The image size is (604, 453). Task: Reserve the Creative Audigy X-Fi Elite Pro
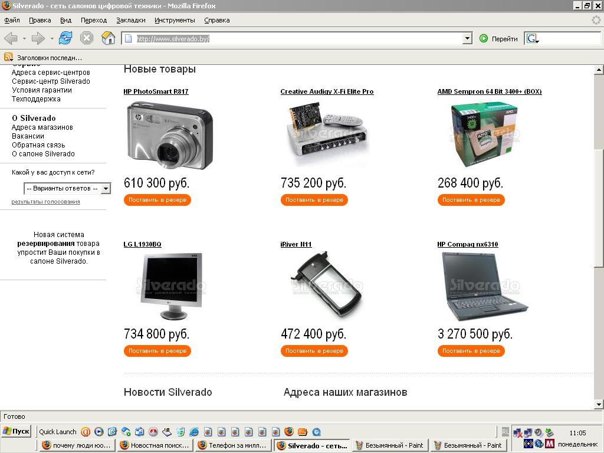click(x=314, y=200)
